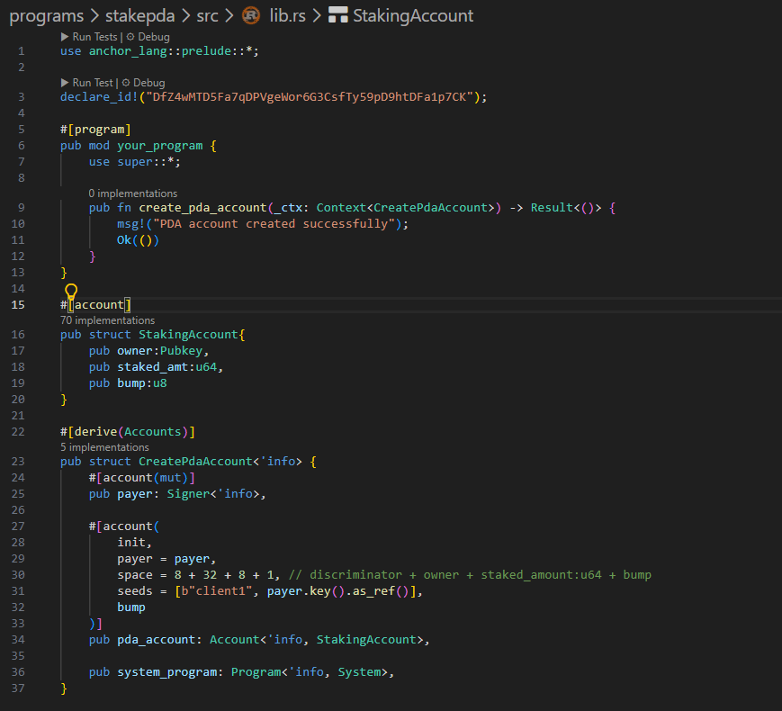Open 'stakepda' breadcrumb segment

point(139,16)
